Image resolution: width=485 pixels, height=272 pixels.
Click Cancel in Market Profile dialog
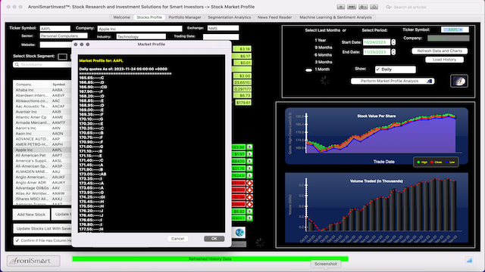[x=177, y=239]
